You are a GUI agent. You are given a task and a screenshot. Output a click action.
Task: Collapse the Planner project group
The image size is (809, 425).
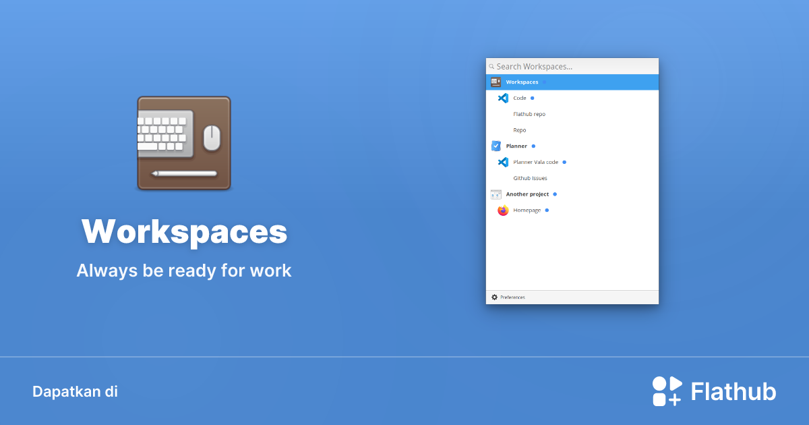click(518, 146)
